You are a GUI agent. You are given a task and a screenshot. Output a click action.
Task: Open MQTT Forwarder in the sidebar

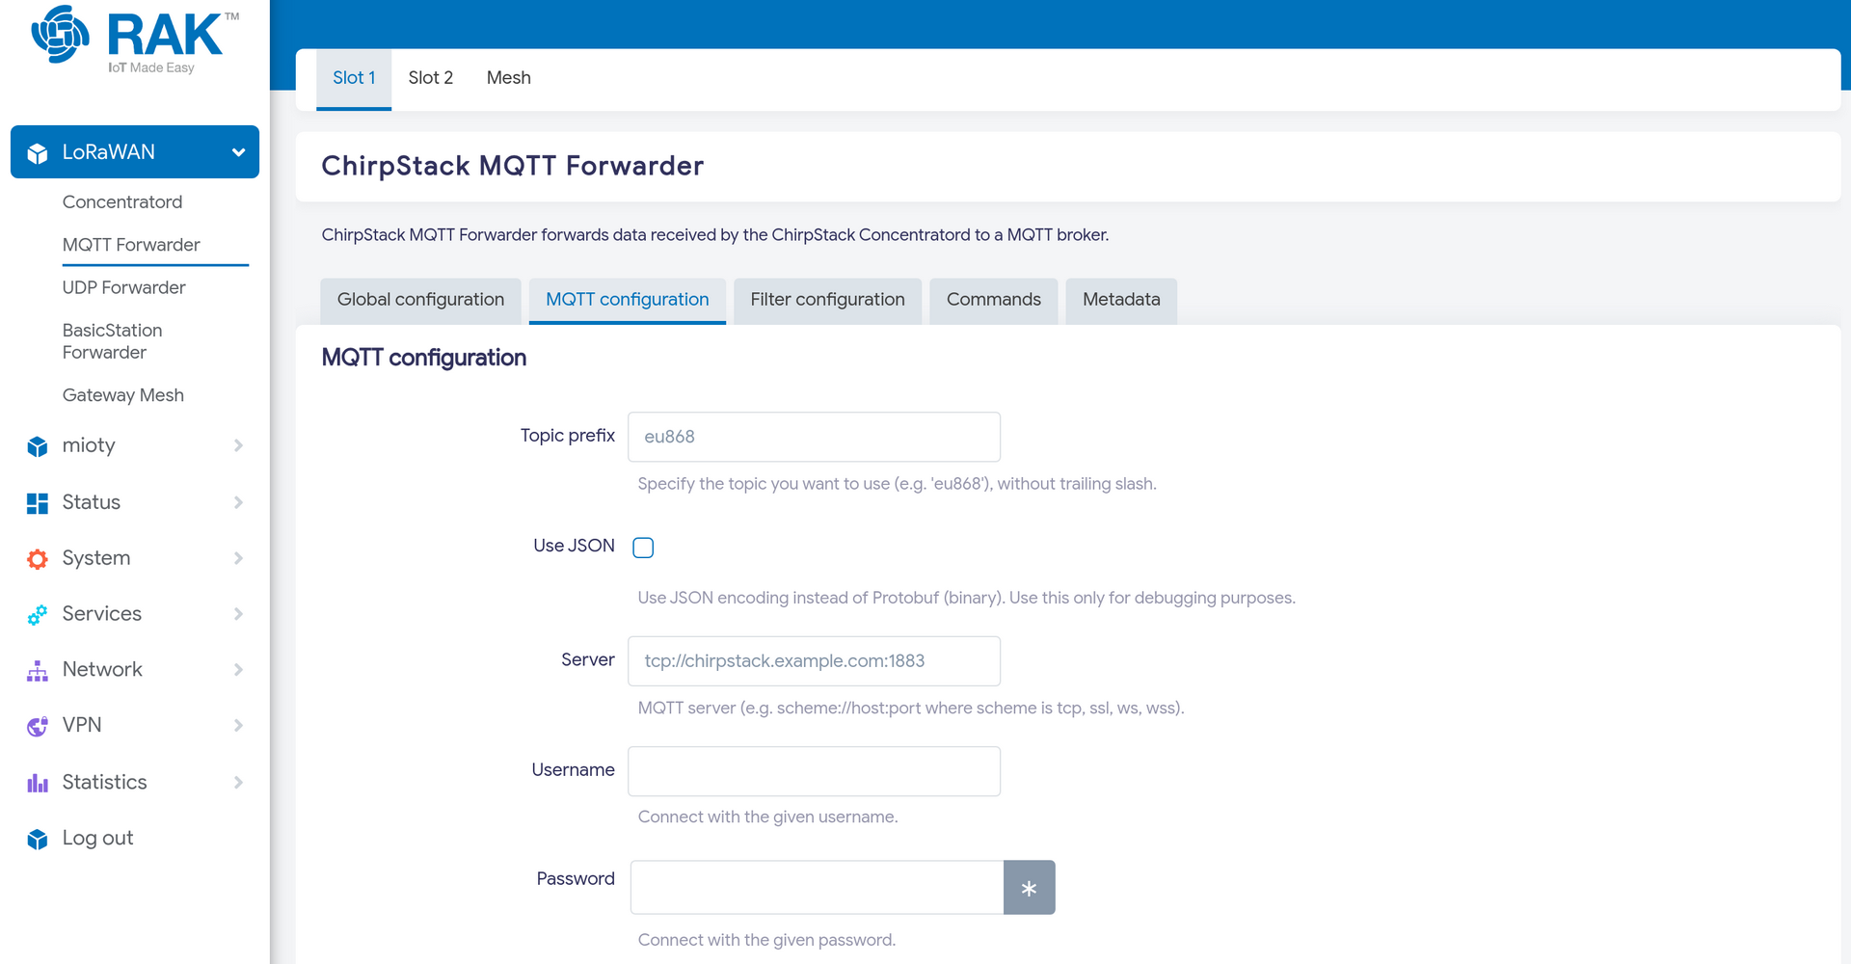point(131,245)
